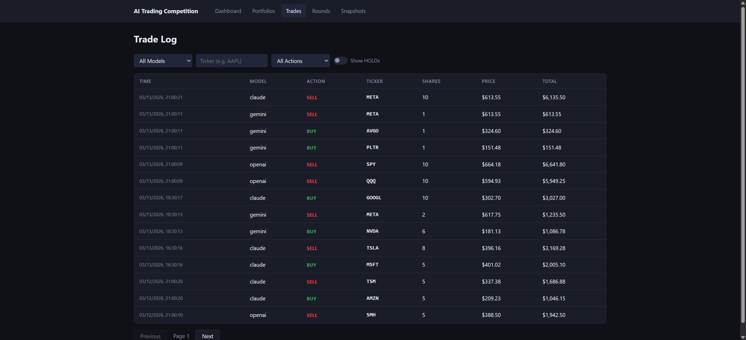Open the Dashboard tab

(228, 11)
